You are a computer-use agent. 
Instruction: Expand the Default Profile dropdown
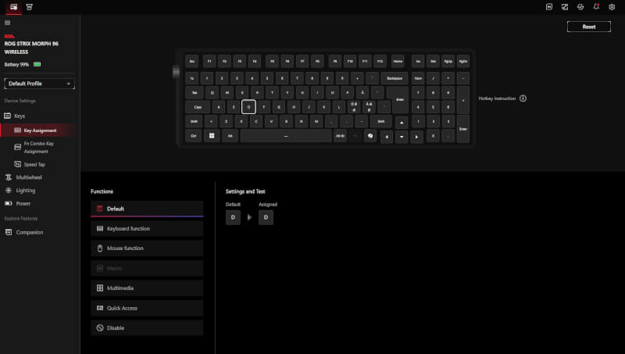pyautogui.click(x=40, y=84)
